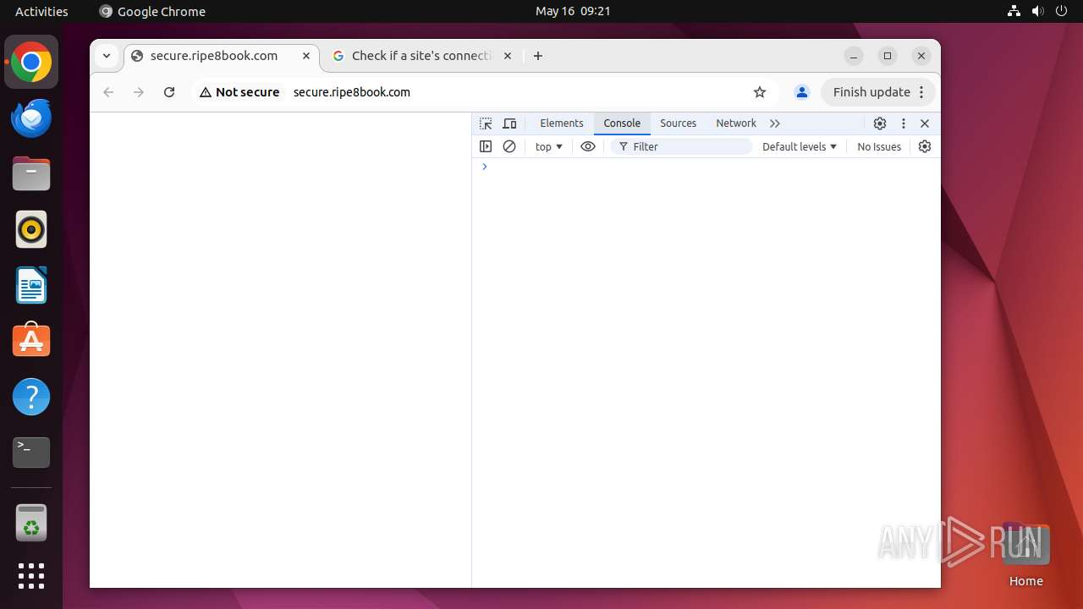Focus the console Filter field

(x=681, y=146)
